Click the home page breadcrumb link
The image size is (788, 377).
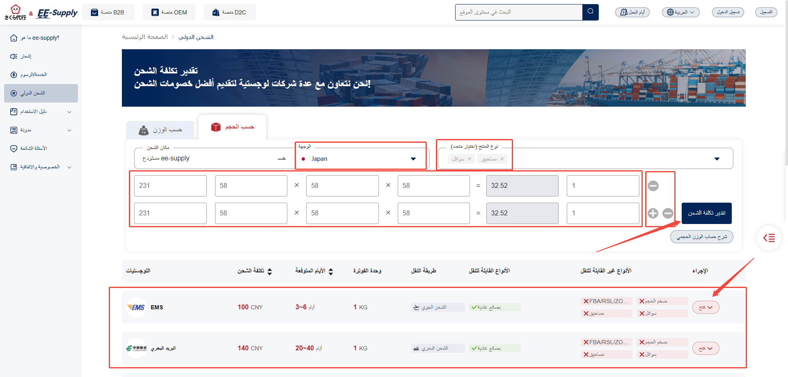coord(145,37)
